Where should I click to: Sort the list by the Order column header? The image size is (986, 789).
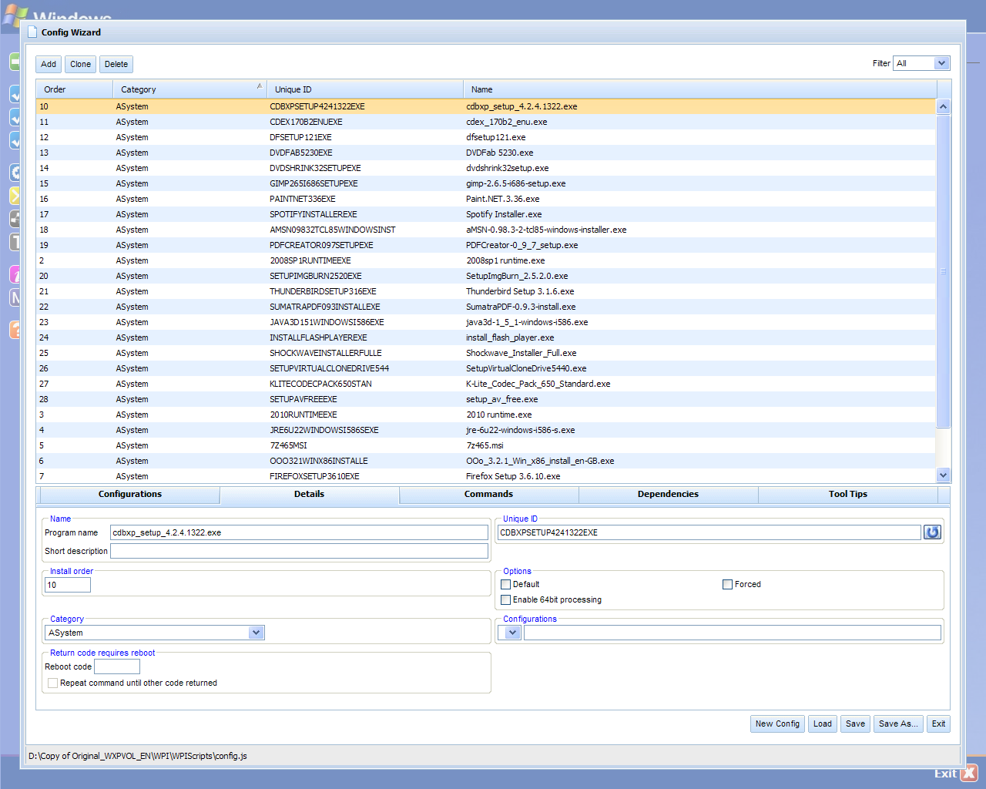click(75, 89)
